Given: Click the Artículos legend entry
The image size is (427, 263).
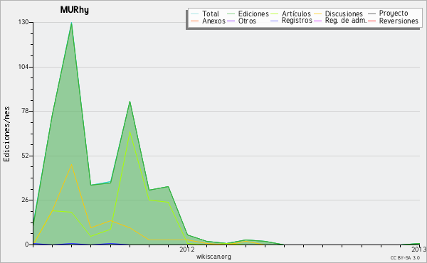Looking at the screenshot, I should click(x=296, y=14).
